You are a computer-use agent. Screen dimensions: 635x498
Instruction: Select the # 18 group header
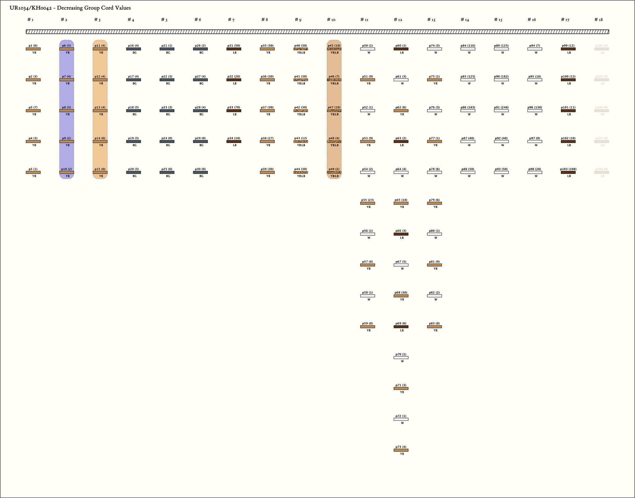click(x=598, y=20)
